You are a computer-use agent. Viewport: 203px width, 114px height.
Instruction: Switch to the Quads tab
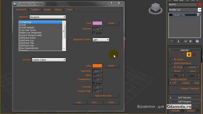coord(47,9)
